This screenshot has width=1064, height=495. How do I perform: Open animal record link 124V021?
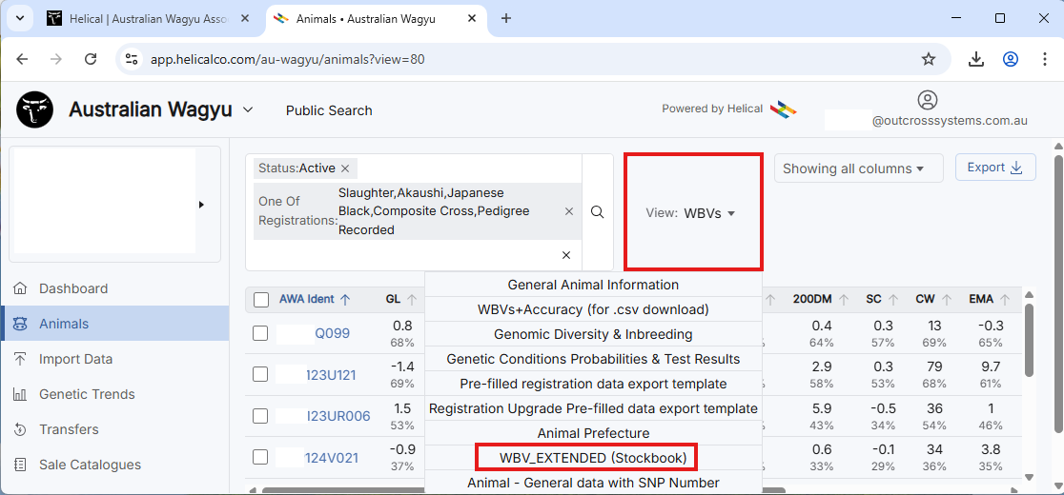tap(331, 458)
